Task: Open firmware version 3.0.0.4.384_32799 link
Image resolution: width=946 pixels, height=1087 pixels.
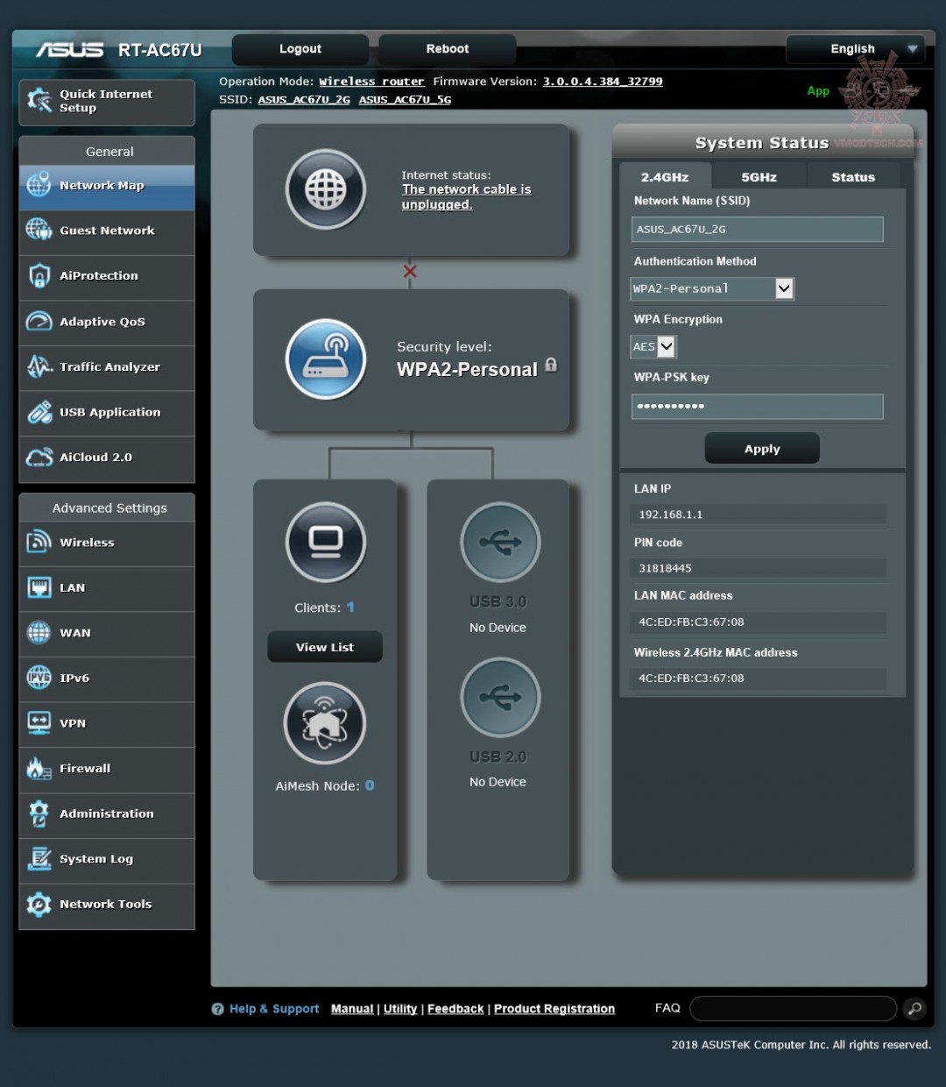Action: 603,82
